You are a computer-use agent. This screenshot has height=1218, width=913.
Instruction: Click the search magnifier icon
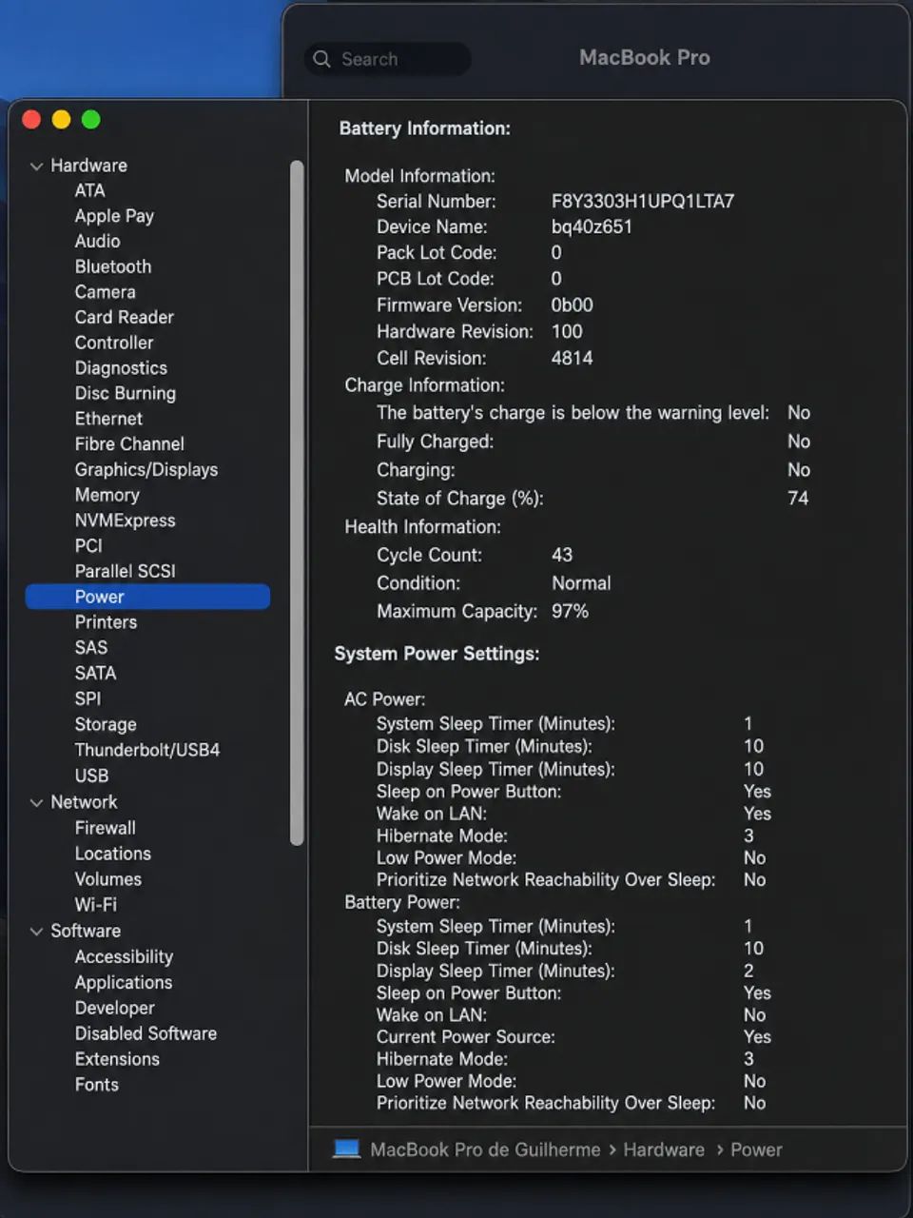click(321, 59)
